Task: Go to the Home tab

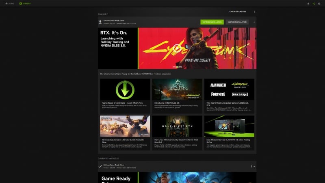Action: tap(10, 3)
